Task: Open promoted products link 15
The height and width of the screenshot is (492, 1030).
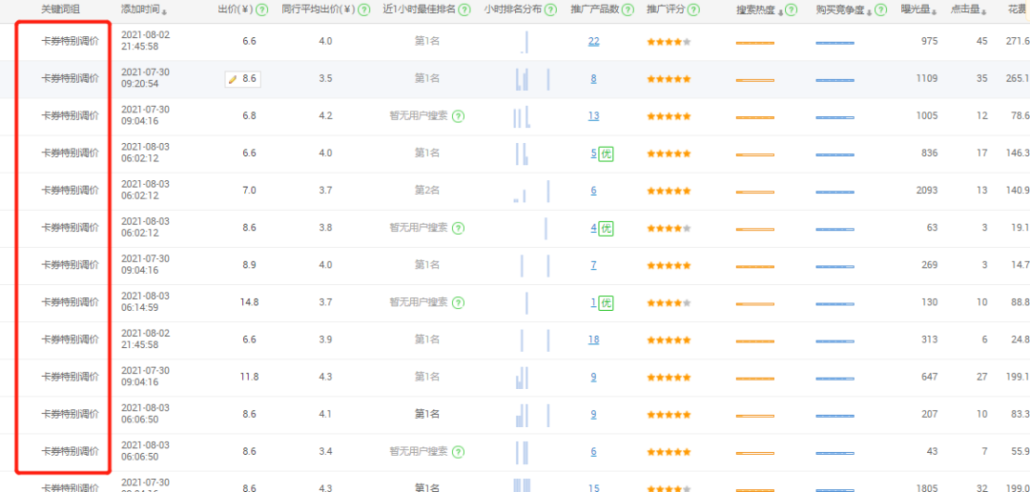Action: pyautogui.click(x=594, y=488)
